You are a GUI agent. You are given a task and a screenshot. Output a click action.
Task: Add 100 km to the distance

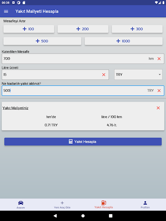click(29, 29)
